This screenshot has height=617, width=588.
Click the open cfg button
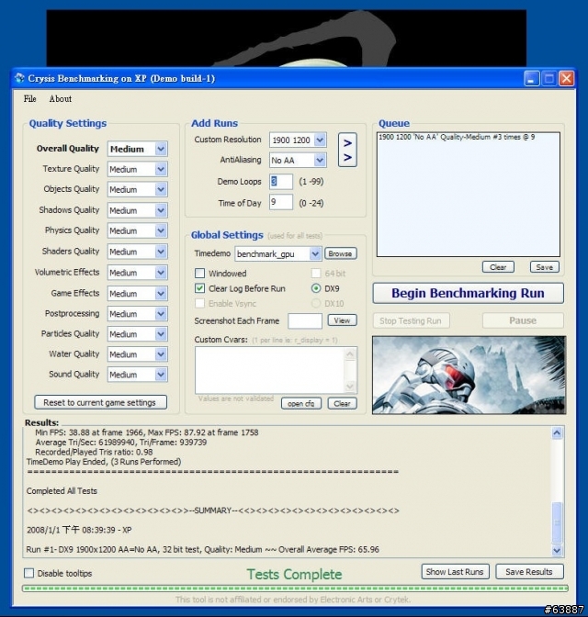click(x=301, y=403)
